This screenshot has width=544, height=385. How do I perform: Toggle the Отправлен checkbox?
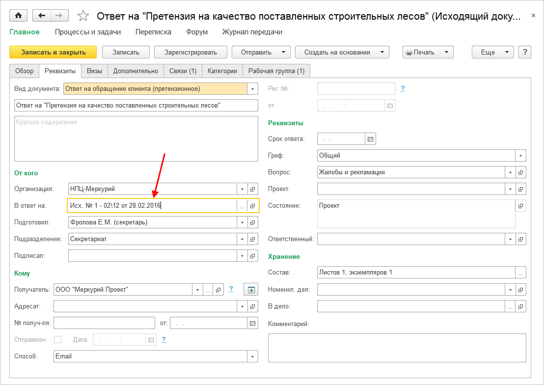[x=58, y=339]
